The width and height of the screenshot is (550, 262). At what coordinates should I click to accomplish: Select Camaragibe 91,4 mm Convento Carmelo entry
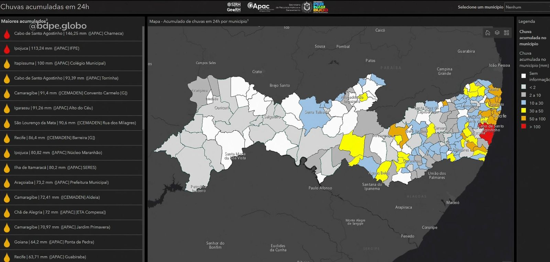(x=71, y=93)
